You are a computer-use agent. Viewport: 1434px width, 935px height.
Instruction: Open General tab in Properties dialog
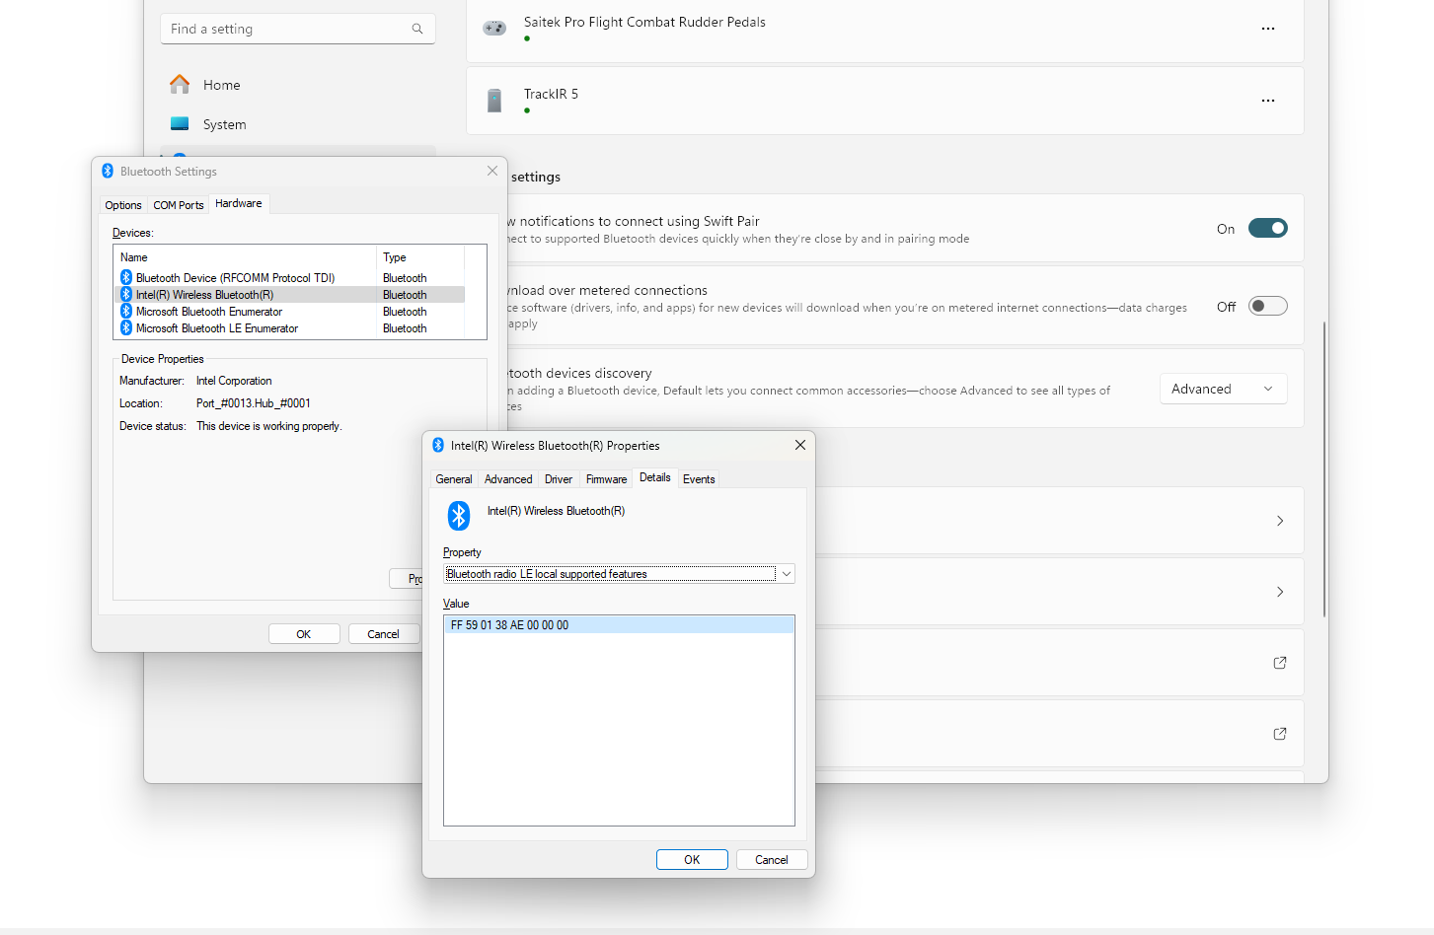pyautogui.click(x=454, y=479)
